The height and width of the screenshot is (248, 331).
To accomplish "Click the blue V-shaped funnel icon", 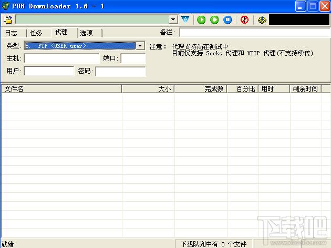I will coord(185,20).
